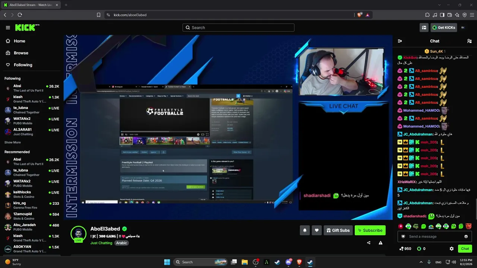
Task: Toggle the Kick sidebar with the hamburger menu
Action: coord(8,28)
